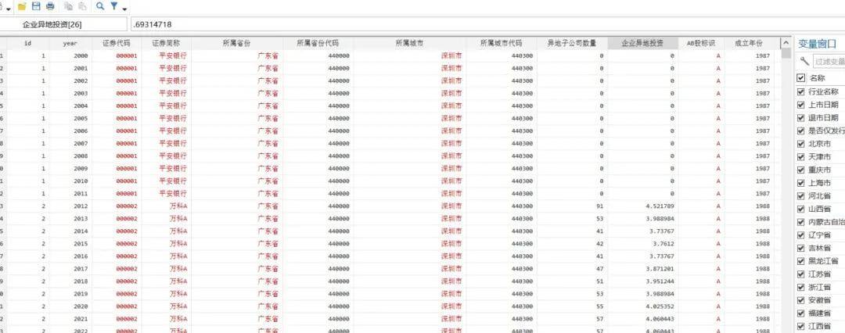Select the 所属城市 column header
The image size is (845, 333).
(x=409, y=43)
